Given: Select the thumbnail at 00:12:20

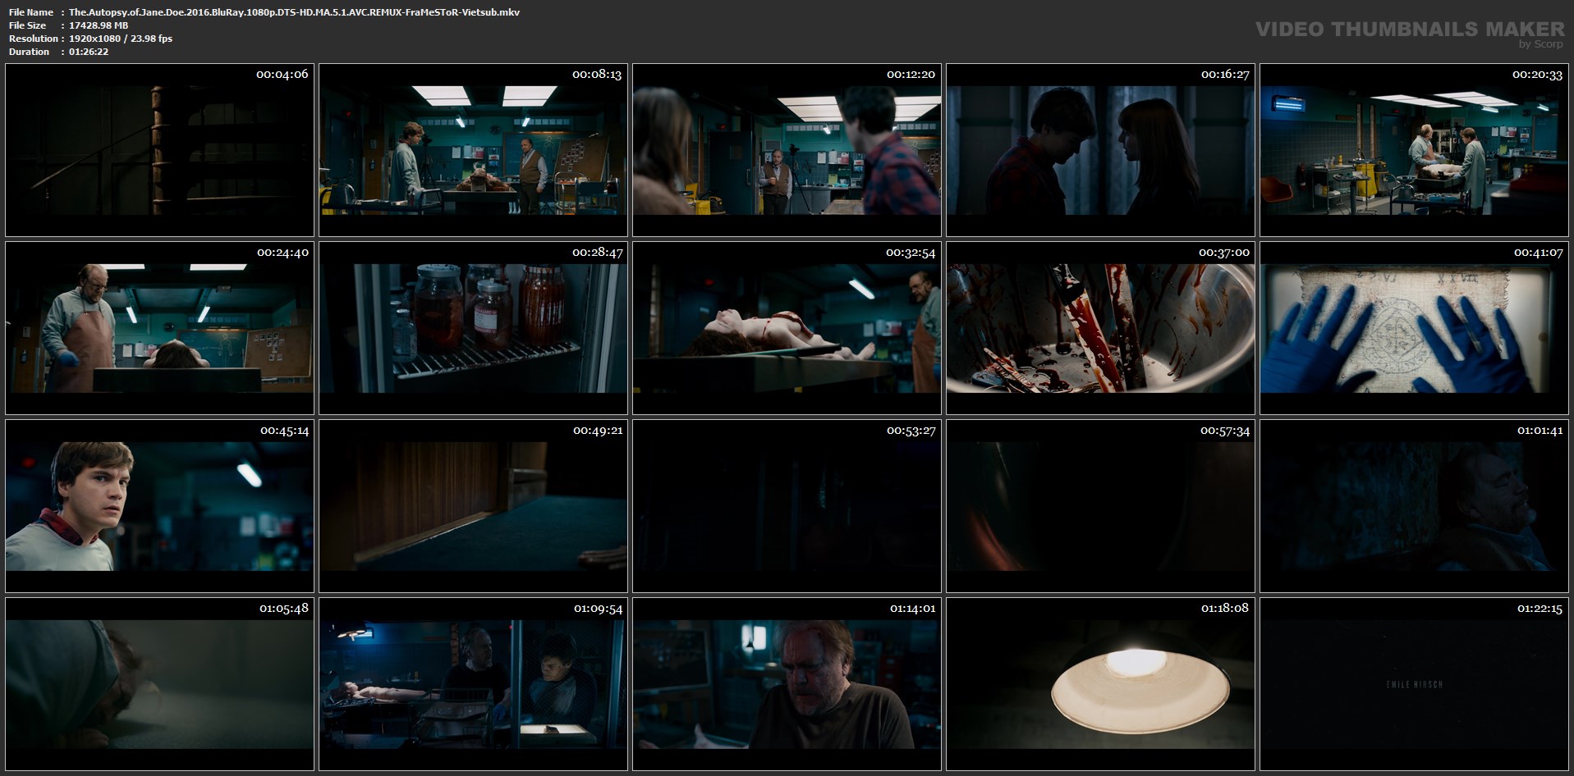Looking at the screenshot, I should [x=787, y=150].
